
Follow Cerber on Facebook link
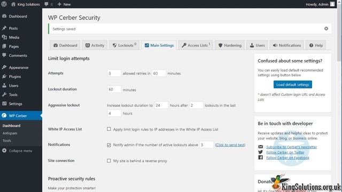pos(287,158)
